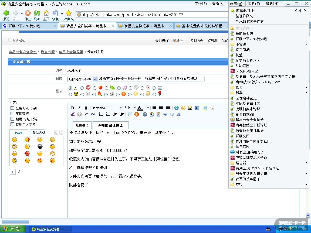Open the 控制面板 link
Screen dimensions: 311x233
click(197, 41)
